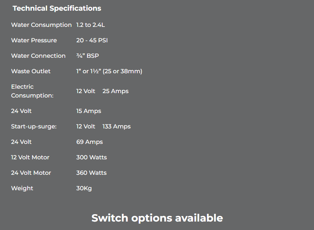Click the Water Consumption label
This screenshot has width=314, height=230.
(41, 25)
